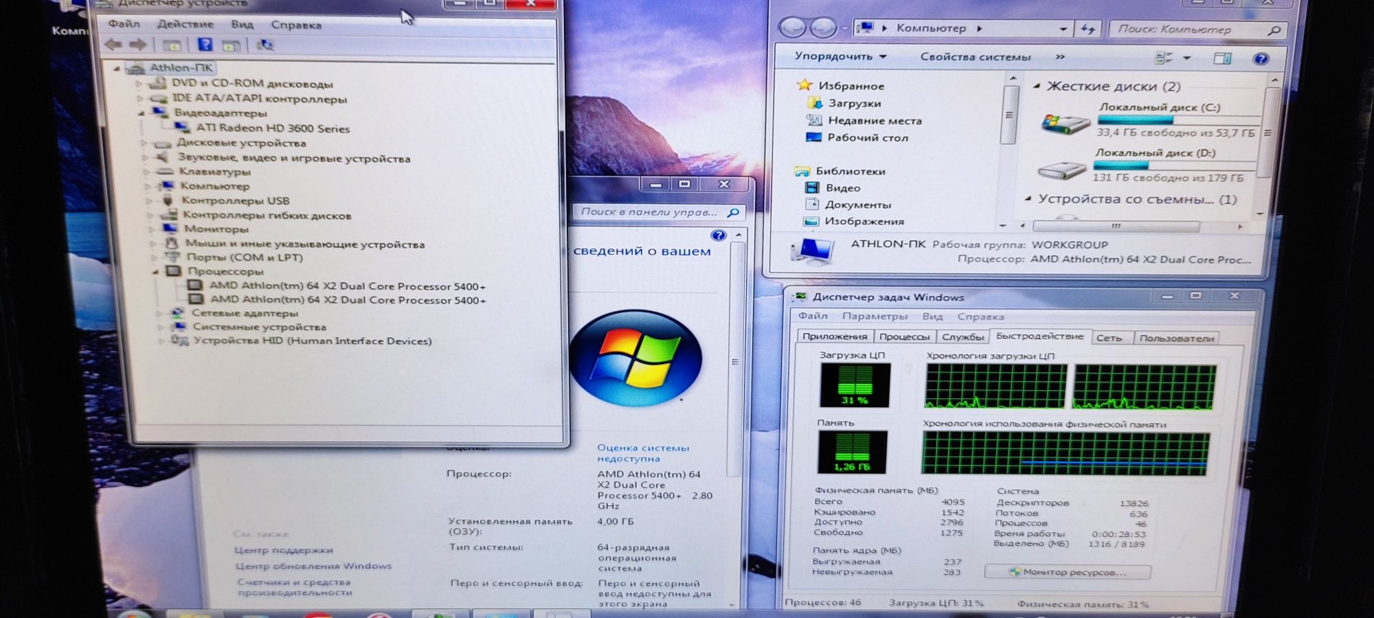
Task: Click Свойства системы toolbar button
Action: [976, 57]
